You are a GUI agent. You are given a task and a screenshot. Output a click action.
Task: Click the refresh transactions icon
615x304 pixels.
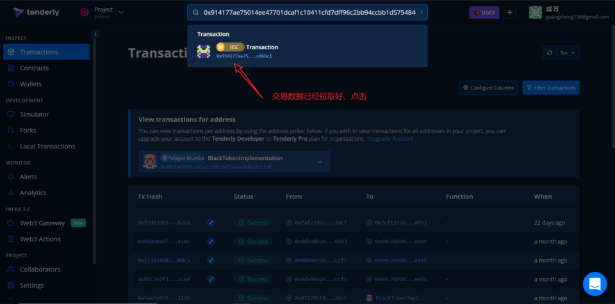(x=550, y=53)
